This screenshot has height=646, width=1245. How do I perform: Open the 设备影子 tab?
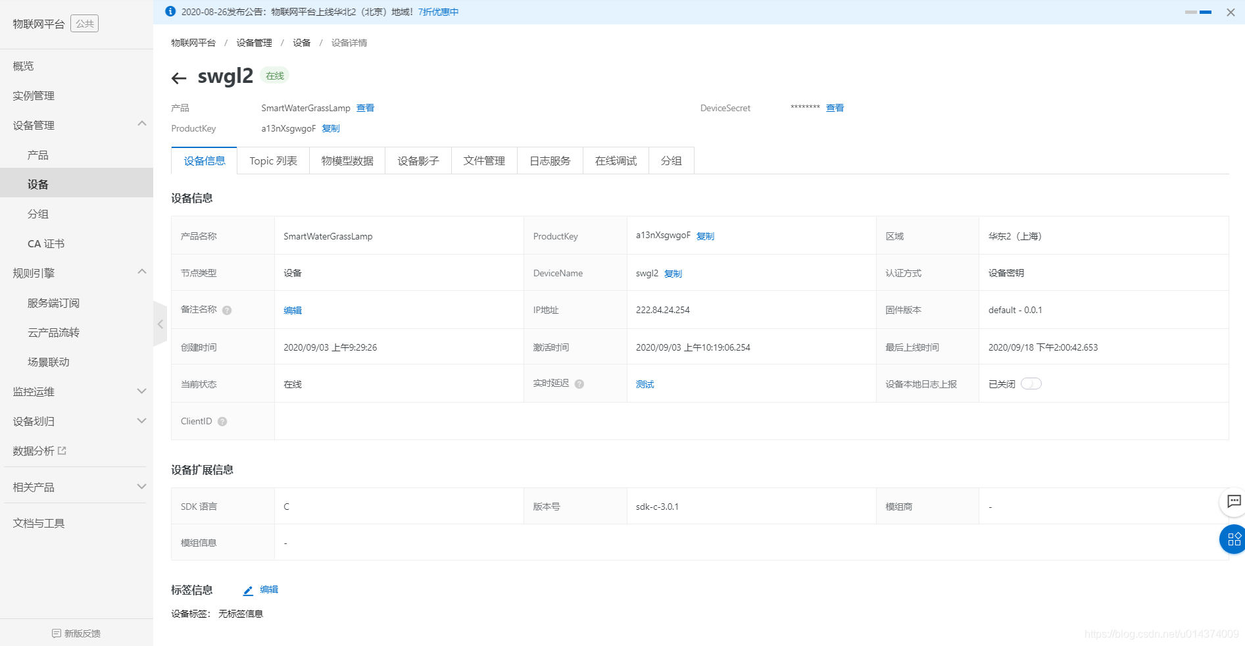[x=418, y=161]
